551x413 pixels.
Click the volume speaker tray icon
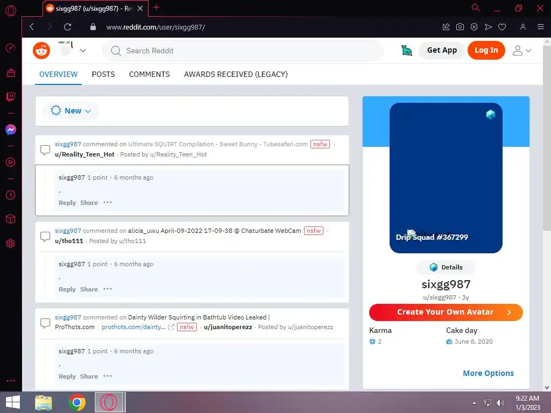point(500,402)
